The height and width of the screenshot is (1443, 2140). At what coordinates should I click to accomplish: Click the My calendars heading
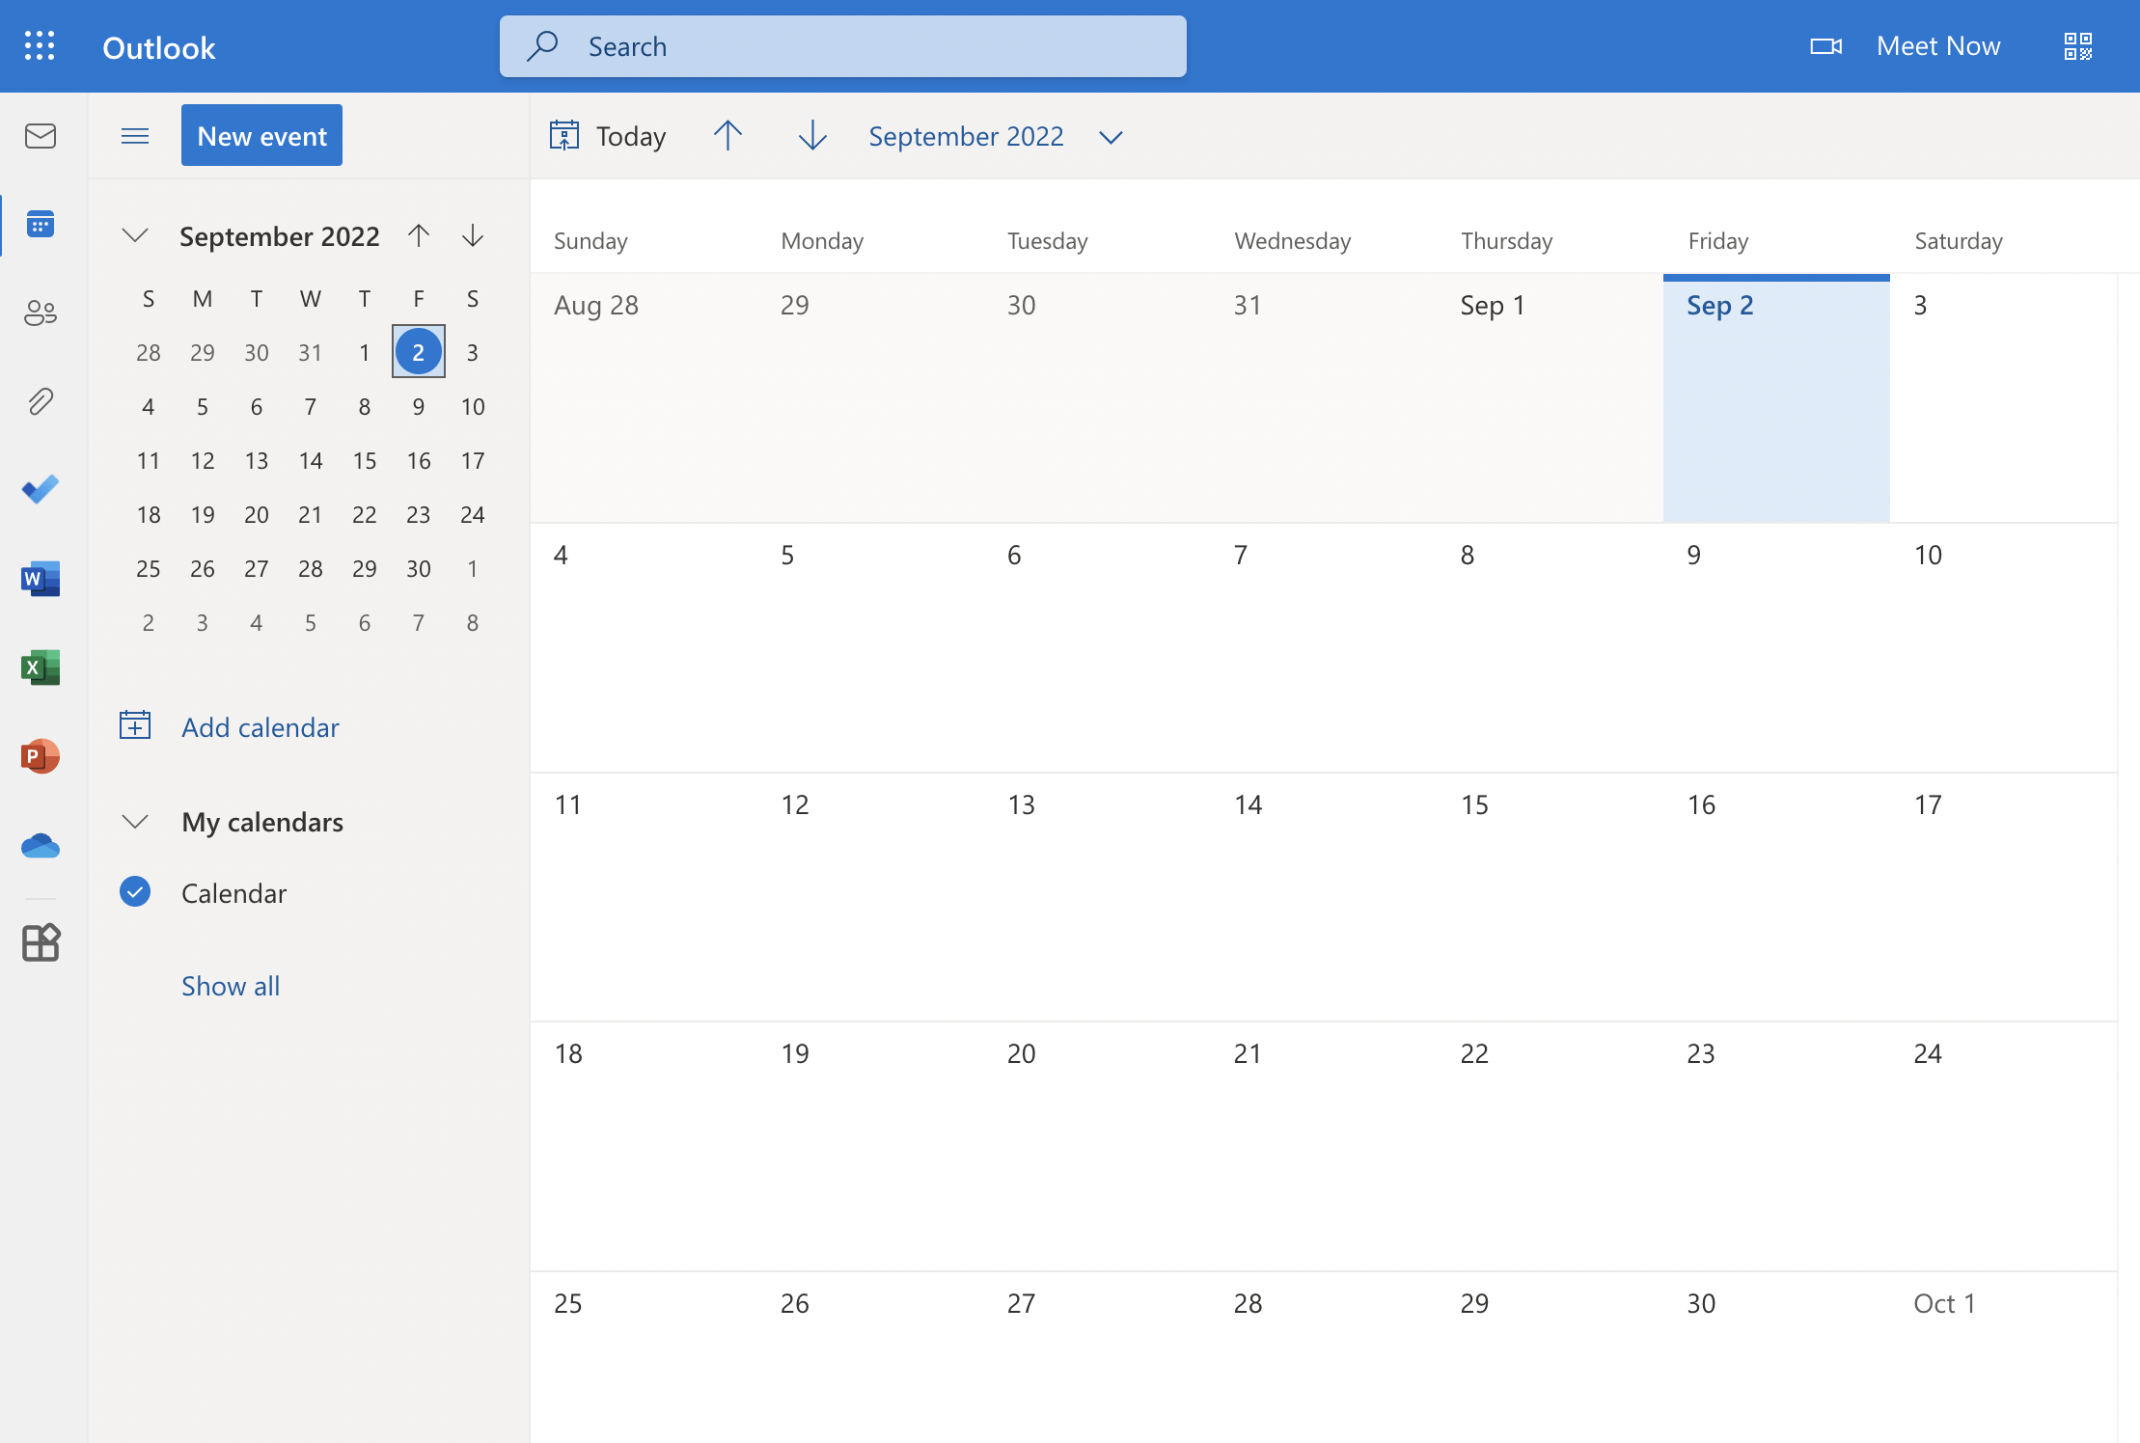tap(262, 822)
